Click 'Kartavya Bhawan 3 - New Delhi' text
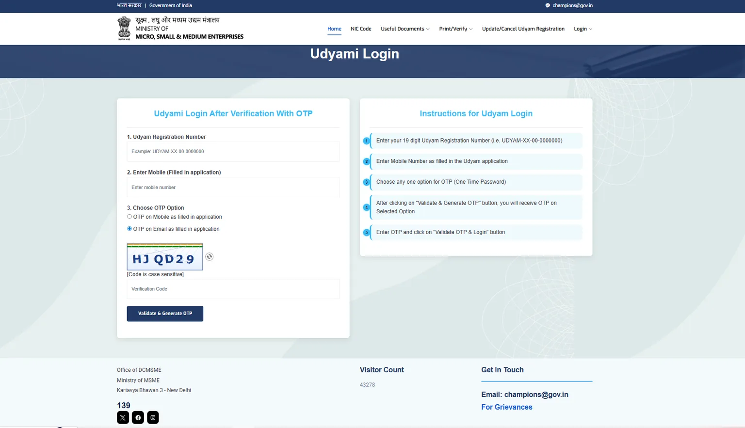 [154, 390]
